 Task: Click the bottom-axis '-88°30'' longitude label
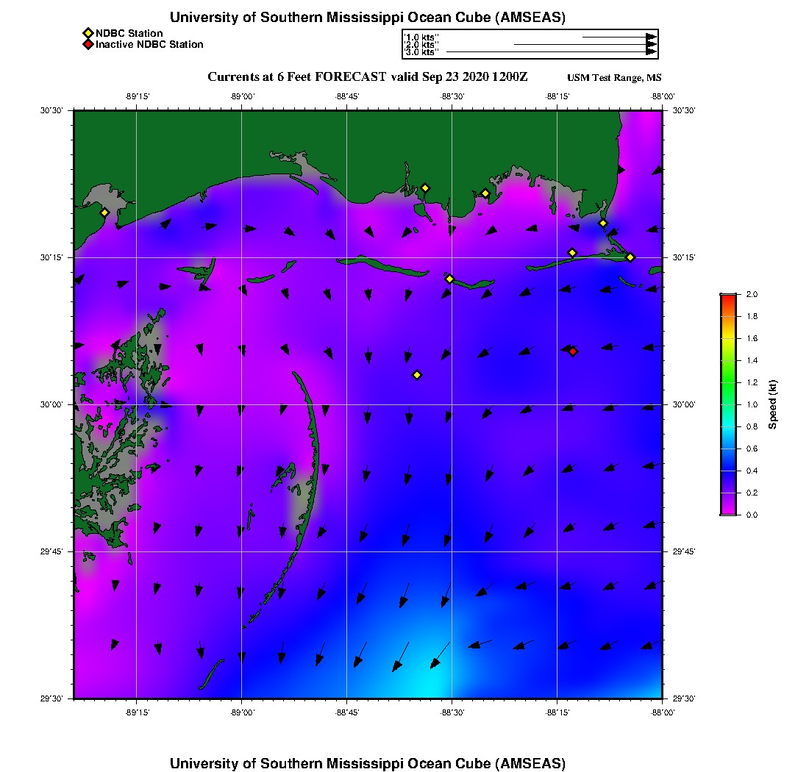coord(452,712)
